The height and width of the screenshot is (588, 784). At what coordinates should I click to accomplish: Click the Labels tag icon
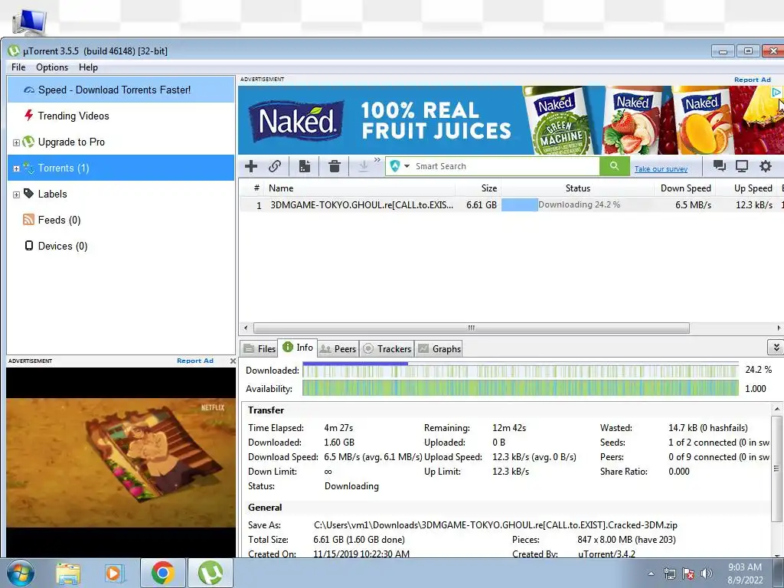[x=28, y=194]
